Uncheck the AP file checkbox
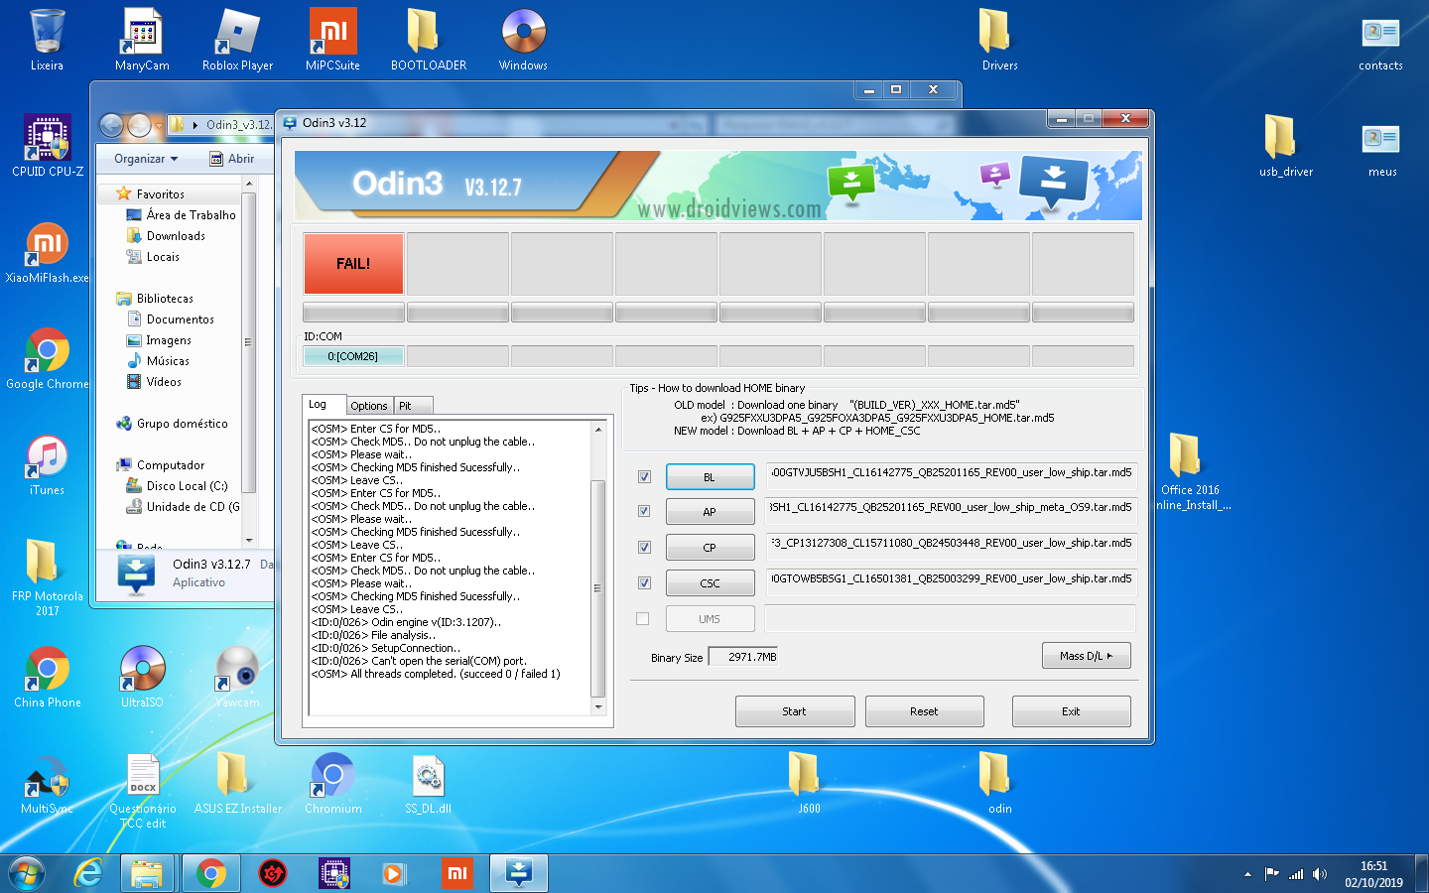The image size is (1429, 893). point(644,512)
